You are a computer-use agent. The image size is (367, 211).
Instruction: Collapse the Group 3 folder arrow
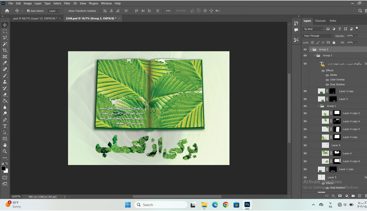[x=315, y=55]
